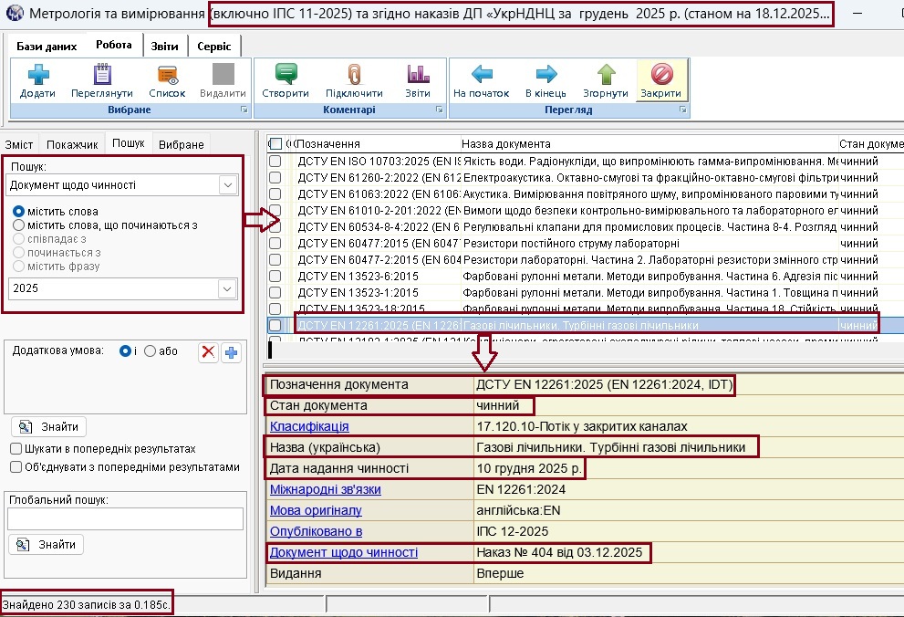The width and height of the screenshot is (904, 617).
Task: Click into the Глобальний пошук text field
Action: [x=125, y=518]
